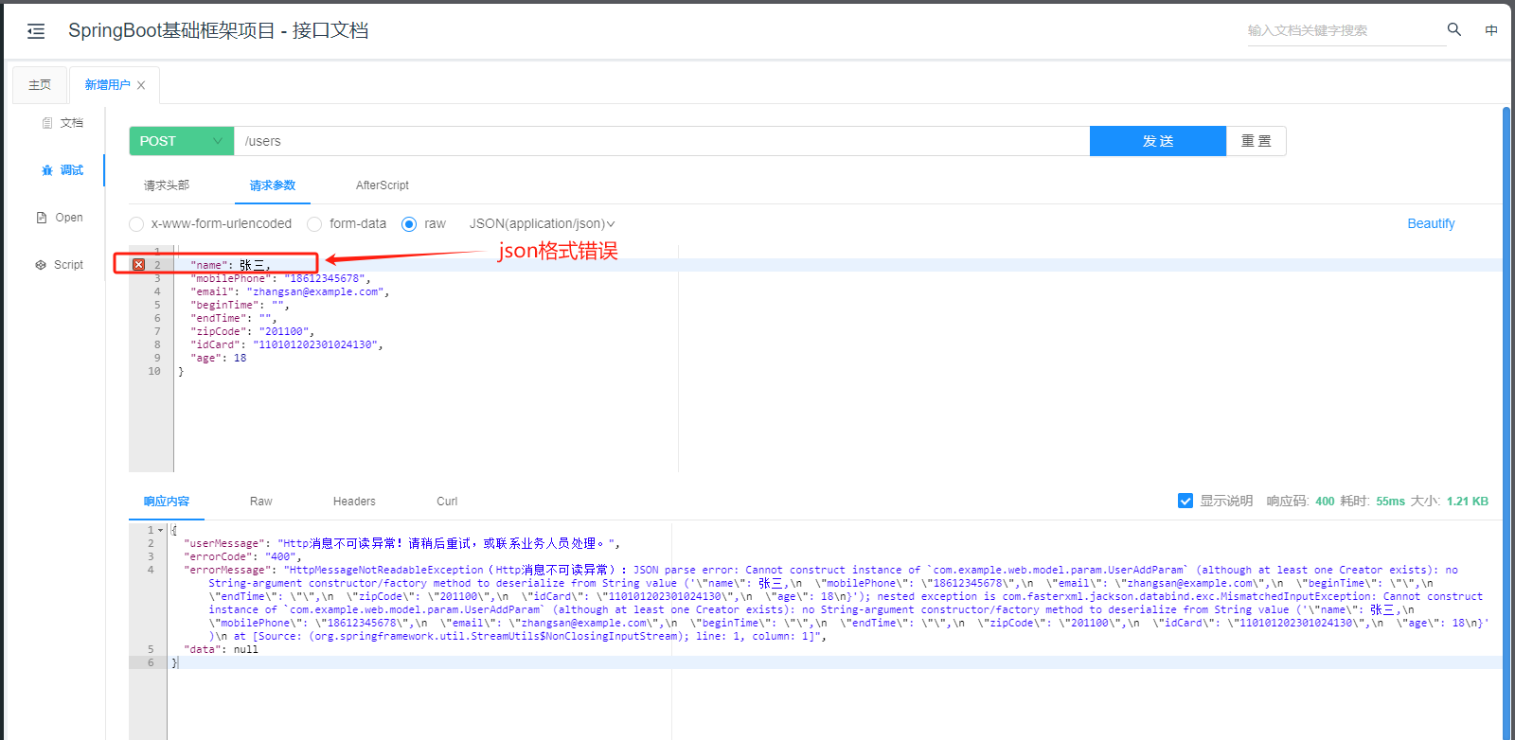The image size is (1515, 740).
Task: Click the "beginTime" line in request body
Action: pyautogui.click(x=240, y=305)
